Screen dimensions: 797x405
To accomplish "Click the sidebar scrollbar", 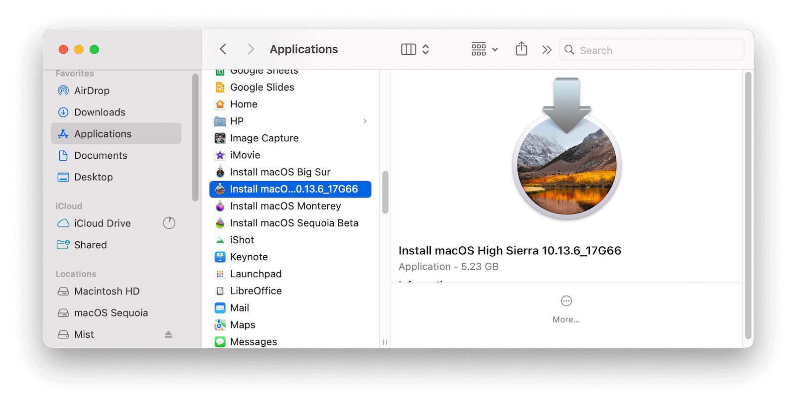I will pos(195,137).
